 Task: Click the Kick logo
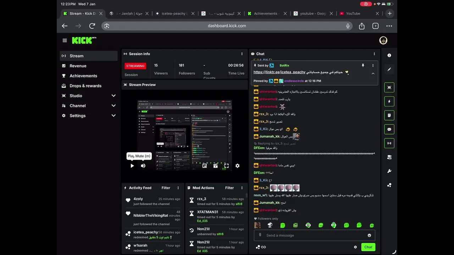pyautogui.click(x=84, y=40)
